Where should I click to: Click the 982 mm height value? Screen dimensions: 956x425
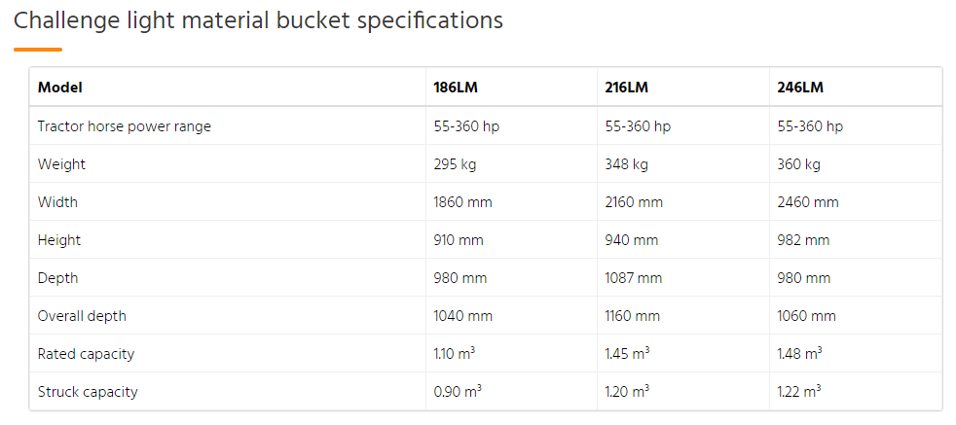tap(803, 240)
